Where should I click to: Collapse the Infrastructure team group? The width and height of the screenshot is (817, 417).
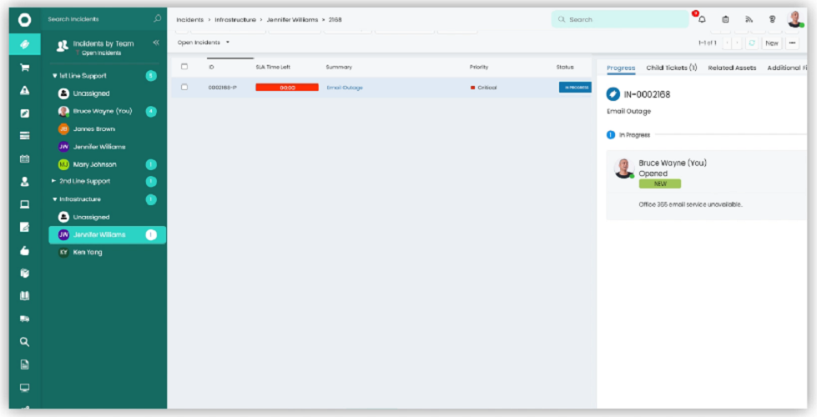(55, 199)
